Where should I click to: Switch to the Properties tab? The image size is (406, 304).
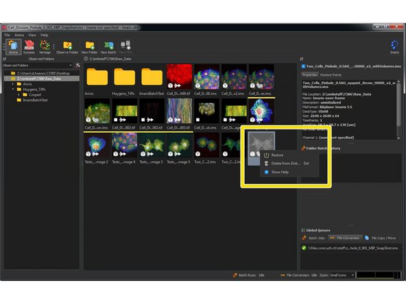[x=310, y=75]
